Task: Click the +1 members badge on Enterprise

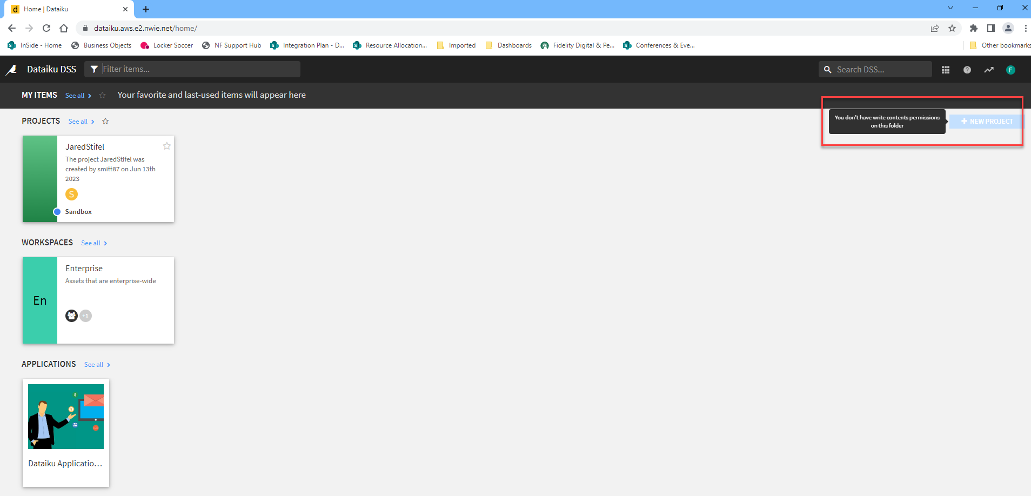Action: coord(85,316)
